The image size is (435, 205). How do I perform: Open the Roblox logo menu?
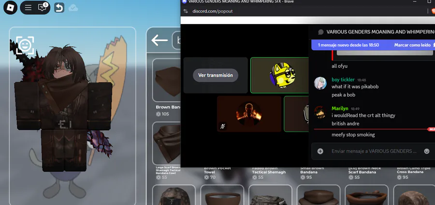pyautogui.click(x=10, y=8)
